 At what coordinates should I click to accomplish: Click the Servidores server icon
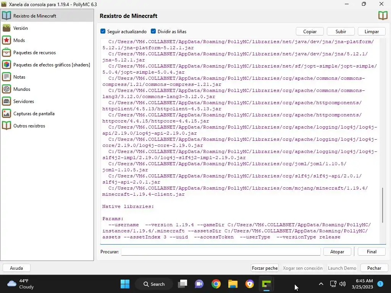click(6, 101)
